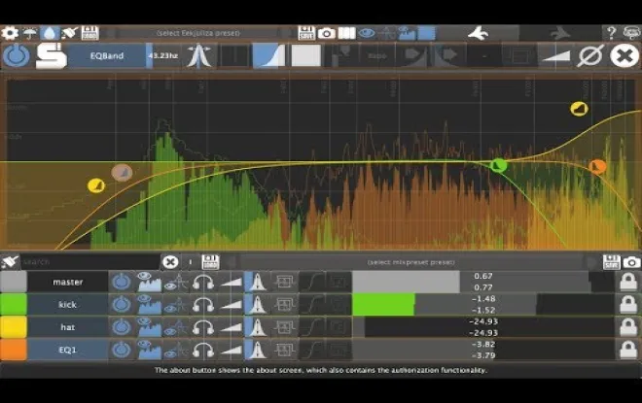
Task: Select the green EQ node on the curve
Action: point(498,165)
